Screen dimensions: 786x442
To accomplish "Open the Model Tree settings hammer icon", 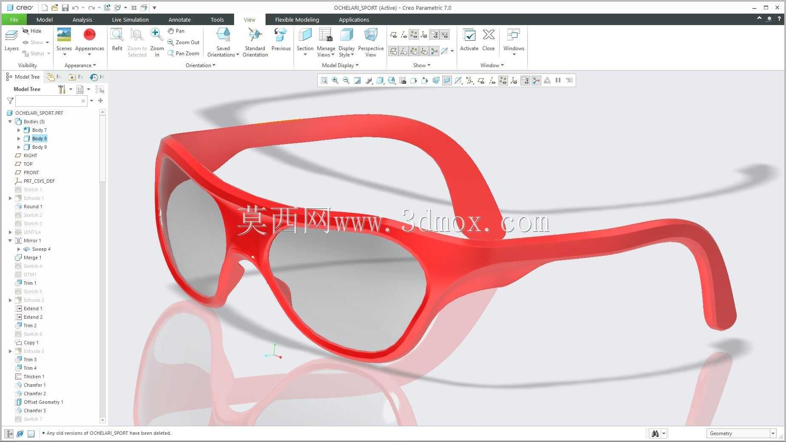I will click(x=62, y=89).
